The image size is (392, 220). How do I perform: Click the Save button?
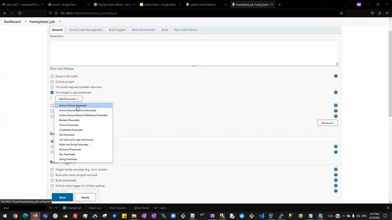(x=62, y=197)
